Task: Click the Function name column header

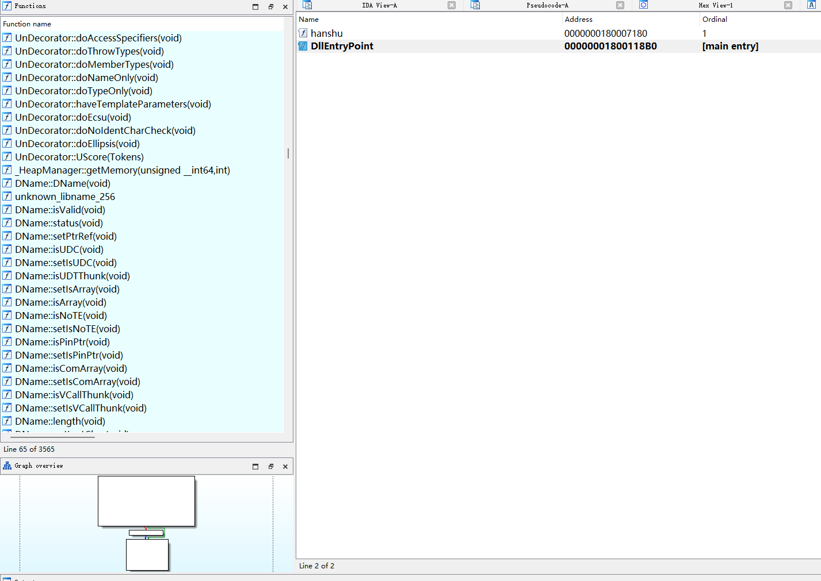Action: click(x=27, y=24)
